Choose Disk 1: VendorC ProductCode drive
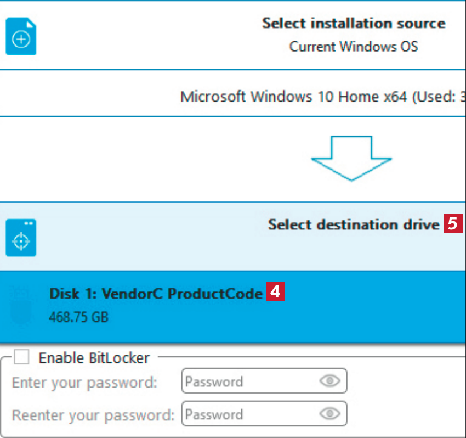 [156, 294]
